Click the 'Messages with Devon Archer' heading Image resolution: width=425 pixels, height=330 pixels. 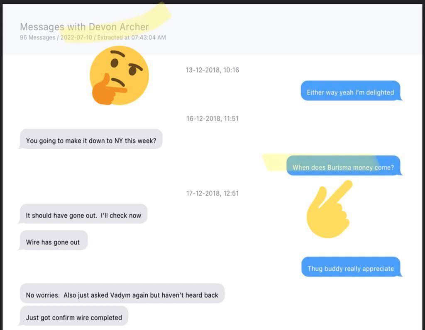click(x=84, y=27)
